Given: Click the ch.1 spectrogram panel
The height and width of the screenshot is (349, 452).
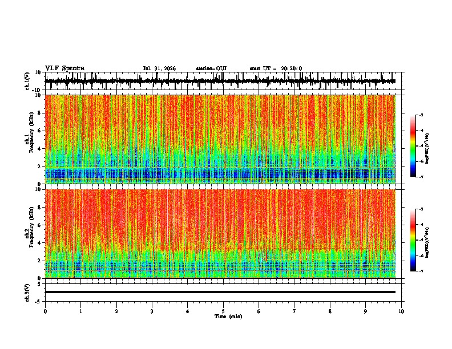Looking at the screenshot, I should pos(220,139).
